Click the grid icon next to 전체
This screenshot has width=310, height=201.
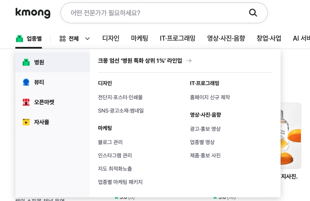[x=63, y=39]
